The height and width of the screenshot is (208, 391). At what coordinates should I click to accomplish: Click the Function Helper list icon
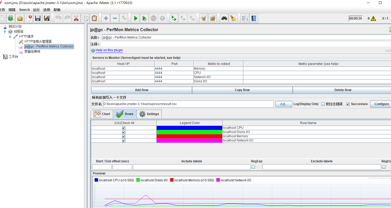click(245, 18)
